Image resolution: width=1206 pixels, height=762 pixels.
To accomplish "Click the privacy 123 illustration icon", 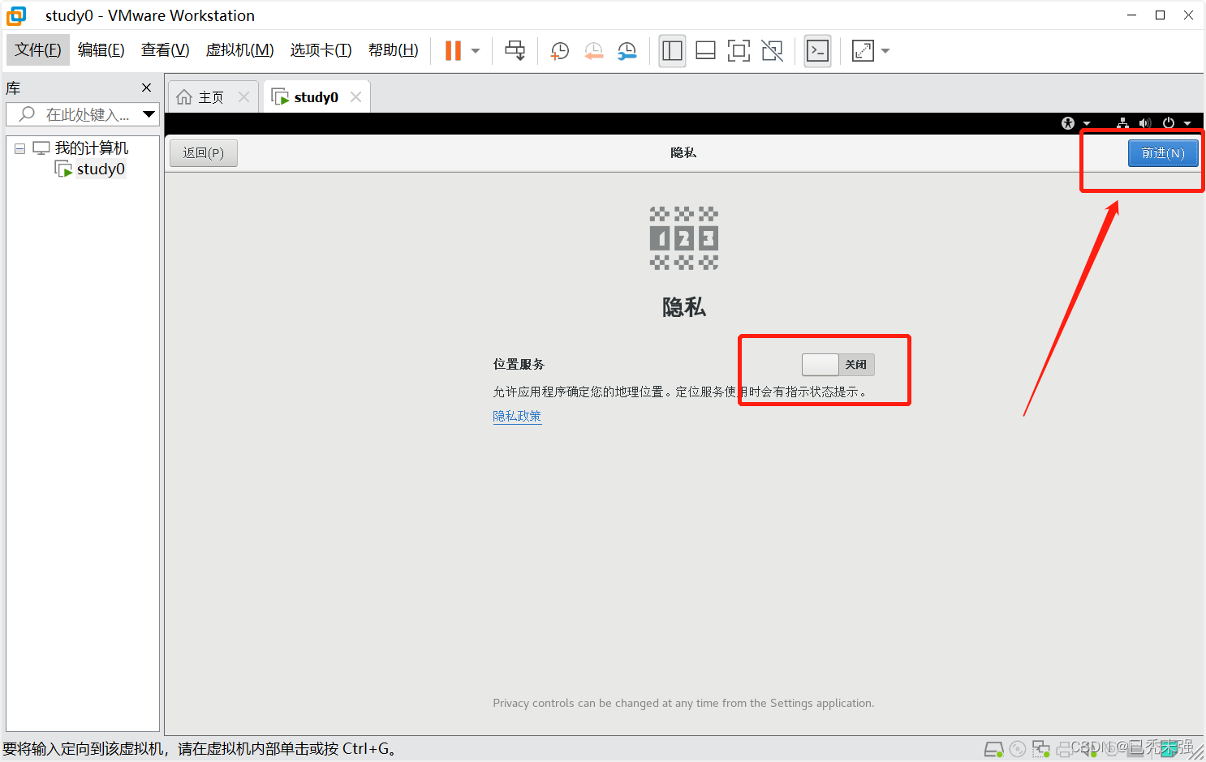I will coord(684,238).
